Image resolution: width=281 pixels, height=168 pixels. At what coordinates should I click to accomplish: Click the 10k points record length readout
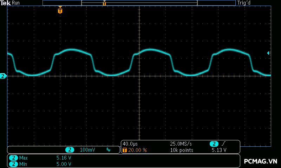pyautogui.click(x=182, y=150)
